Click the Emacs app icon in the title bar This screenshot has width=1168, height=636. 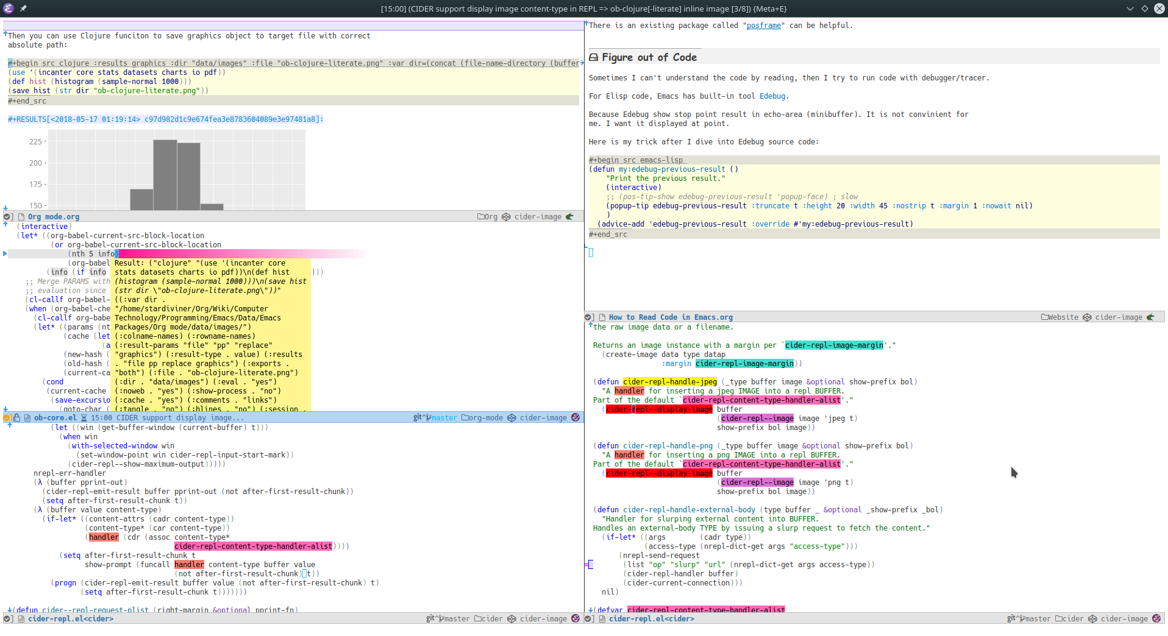coord(9,9)
